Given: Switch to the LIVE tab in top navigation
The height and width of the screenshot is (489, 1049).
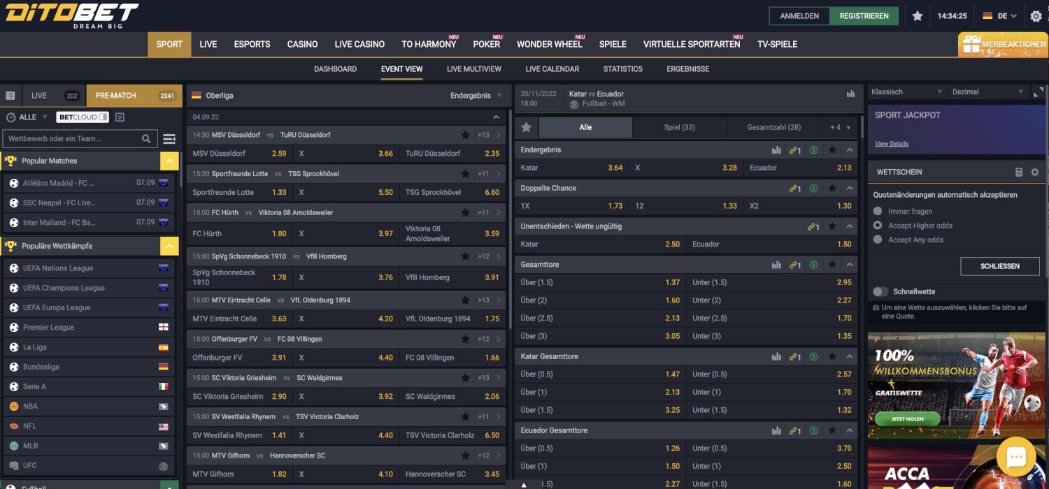Looking at the screenshot, I should coord(208,44).
